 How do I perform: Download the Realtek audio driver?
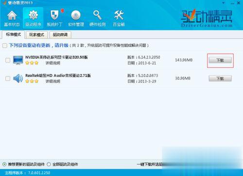(x=220, y=79)
